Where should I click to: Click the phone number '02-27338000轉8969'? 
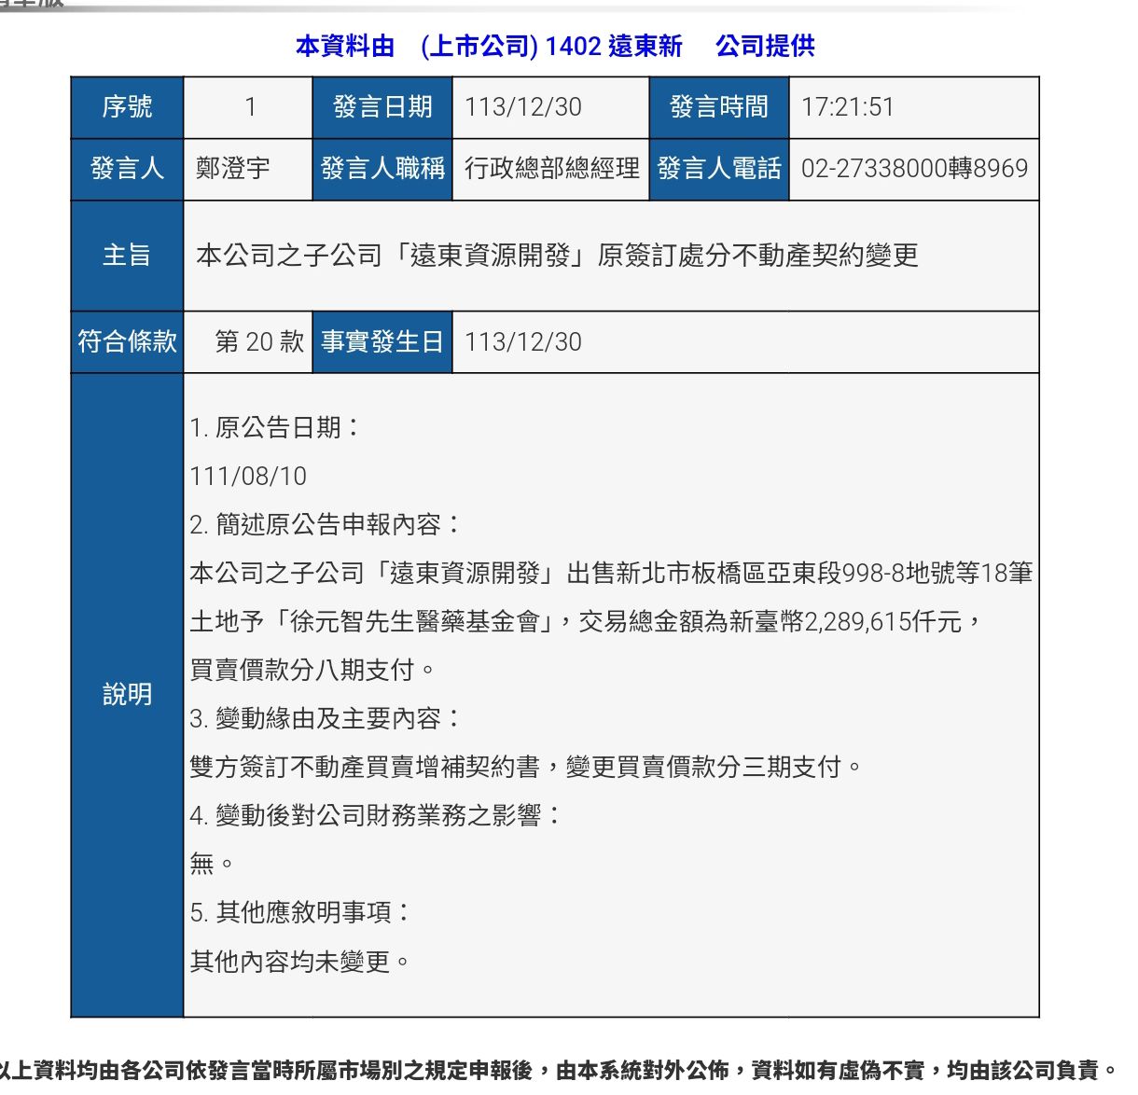click(x=914, y=169)
